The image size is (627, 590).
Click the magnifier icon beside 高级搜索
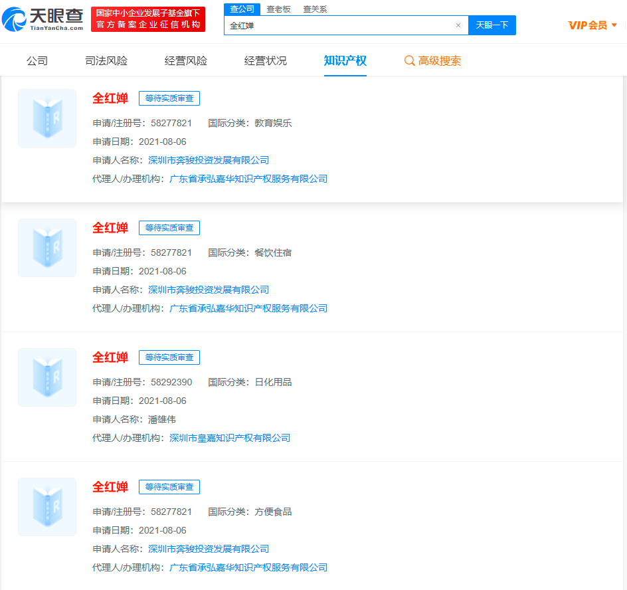coord(409,61)
